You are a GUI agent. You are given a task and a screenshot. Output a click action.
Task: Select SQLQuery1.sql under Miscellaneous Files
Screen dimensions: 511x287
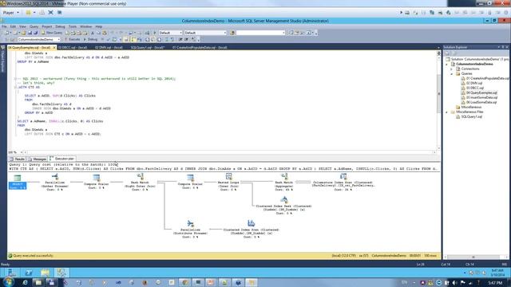pyautogui.click(x=469, y=116)
